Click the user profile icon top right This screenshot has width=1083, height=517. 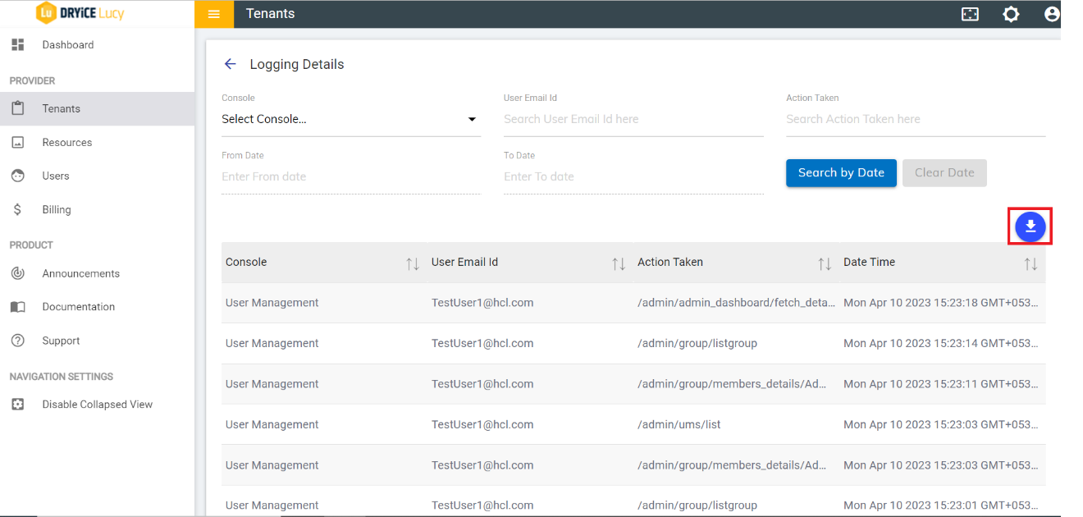(1053, 14)
